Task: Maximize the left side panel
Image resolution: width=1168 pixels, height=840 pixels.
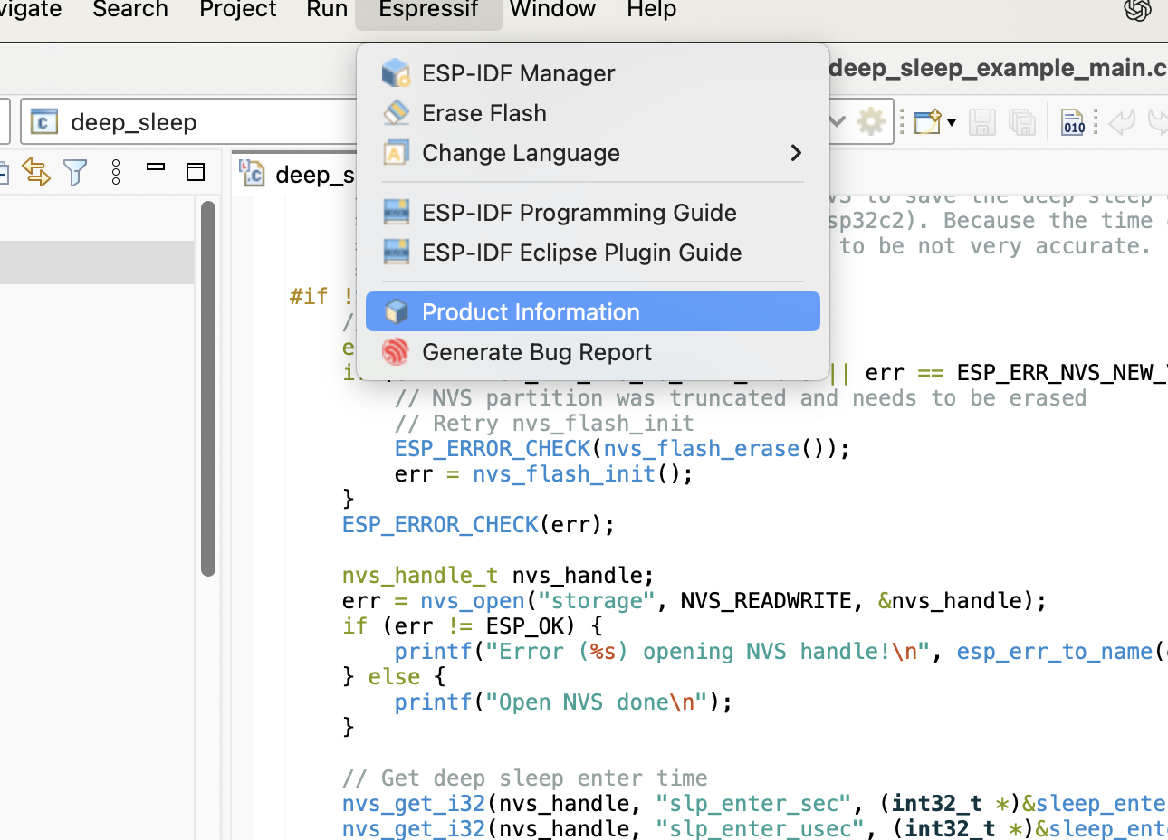Action: point(196,172)
